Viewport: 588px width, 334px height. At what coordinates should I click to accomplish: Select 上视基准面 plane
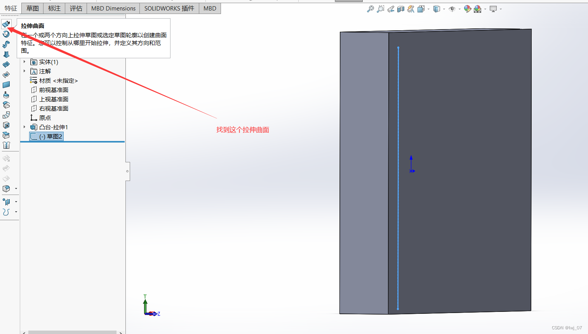(x=49, y=99)
